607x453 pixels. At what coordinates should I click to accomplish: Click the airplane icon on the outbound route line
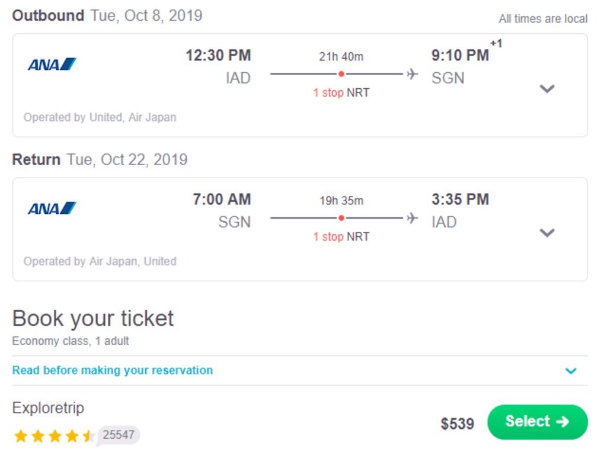tap(413, 73)
